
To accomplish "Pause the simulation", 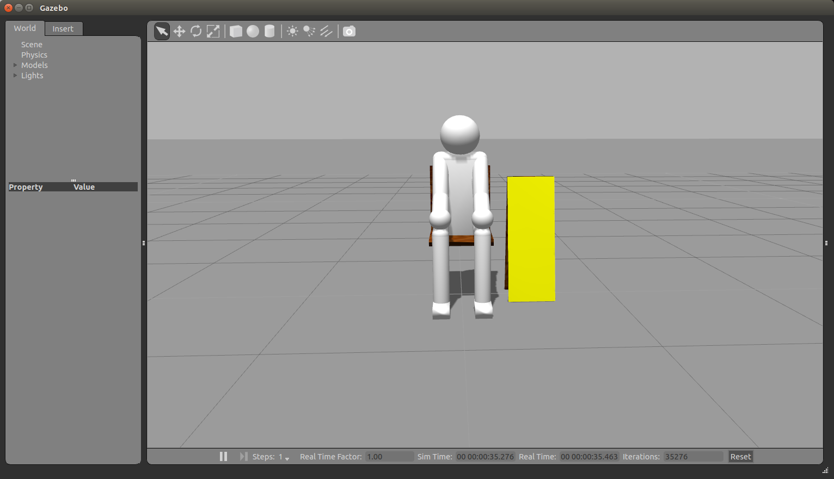I will (x=223, y=457).
